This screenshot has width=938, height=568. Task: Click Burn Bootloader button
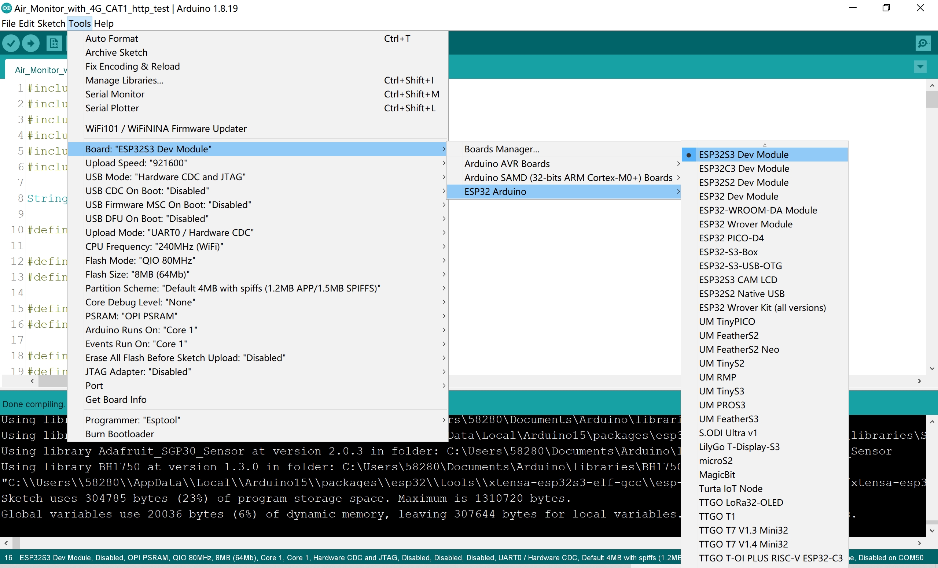pos(120,434)
